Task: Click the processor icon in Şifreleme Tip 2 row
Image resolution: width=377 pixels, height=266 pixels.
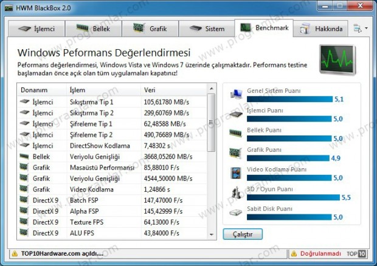Action: click(x=24, y=134)
